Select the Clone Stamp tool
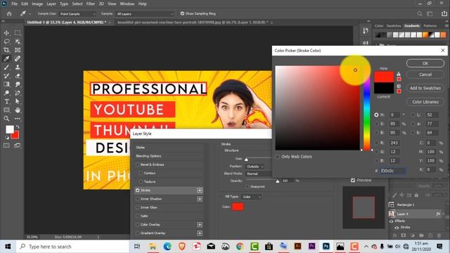 (18, 67)
